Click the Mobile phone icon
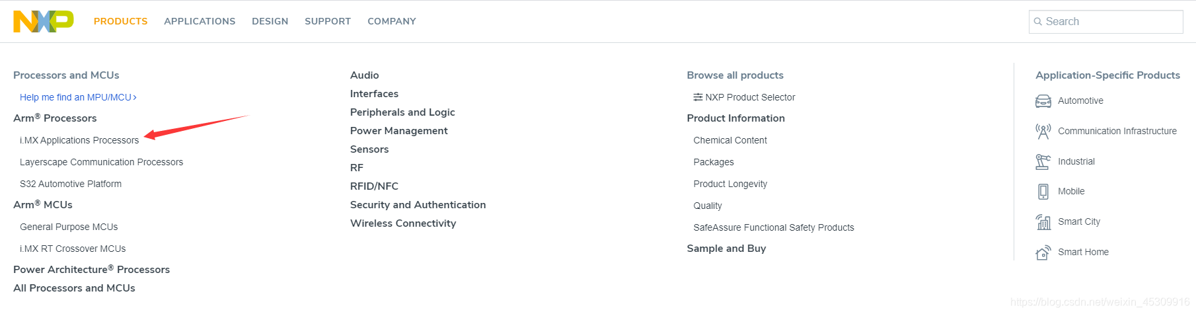This screenshot has width=1196, height=314. coord(1043,192)
